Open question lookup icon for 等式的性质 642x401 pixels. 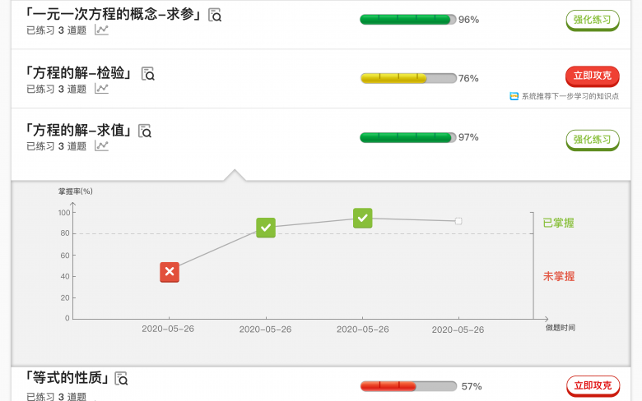pos(121,379)
